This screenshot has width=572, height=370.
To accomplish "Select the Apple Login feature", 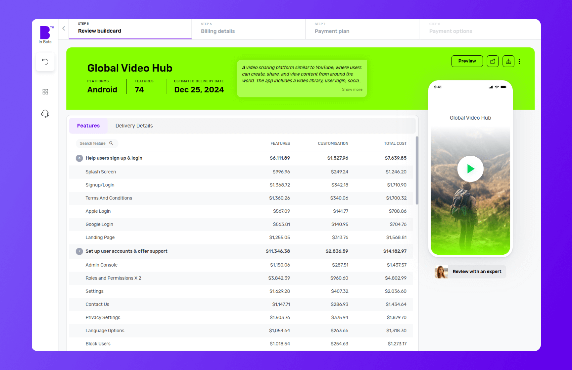I will point(241,211).
